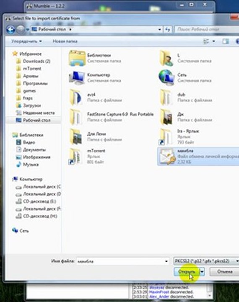Select the Для Лени folder icon
This screenshot has height=302, width=239.
click(x=76, y=137)
